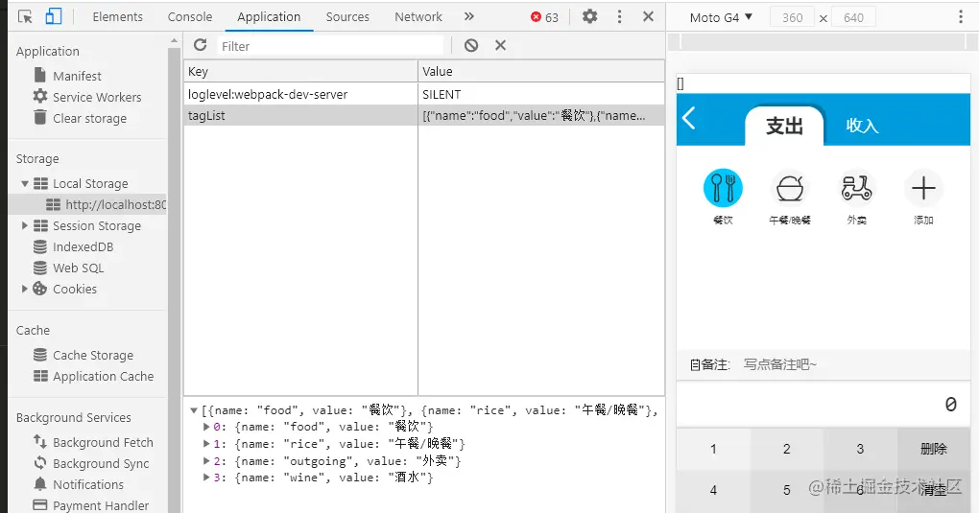Viewport: 979px width, 513px height.
Task: Select the Application tab
Action: pos(269,17)
